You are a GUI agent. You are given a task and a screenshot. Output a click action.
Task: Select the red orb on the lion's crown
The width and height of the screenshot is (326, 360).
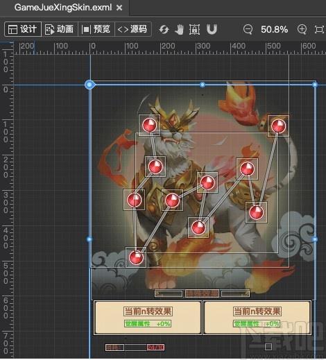tap(149, 125)
